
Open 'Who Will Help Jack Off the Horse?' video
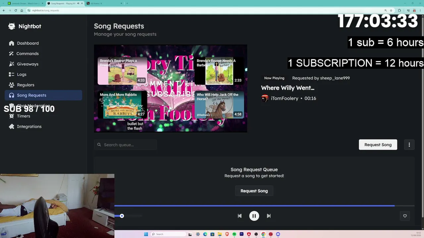219,104
